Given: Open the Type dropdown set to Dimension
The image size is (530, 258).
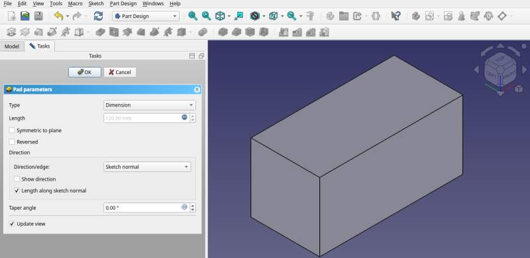Looking at the screenshot, I should click(150, 105).
